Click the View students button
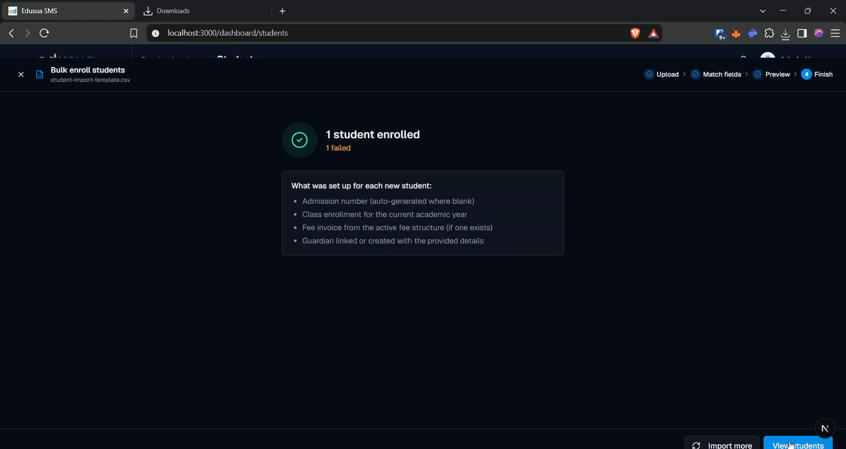Screen dimensions: 846x449 [798, 443]
